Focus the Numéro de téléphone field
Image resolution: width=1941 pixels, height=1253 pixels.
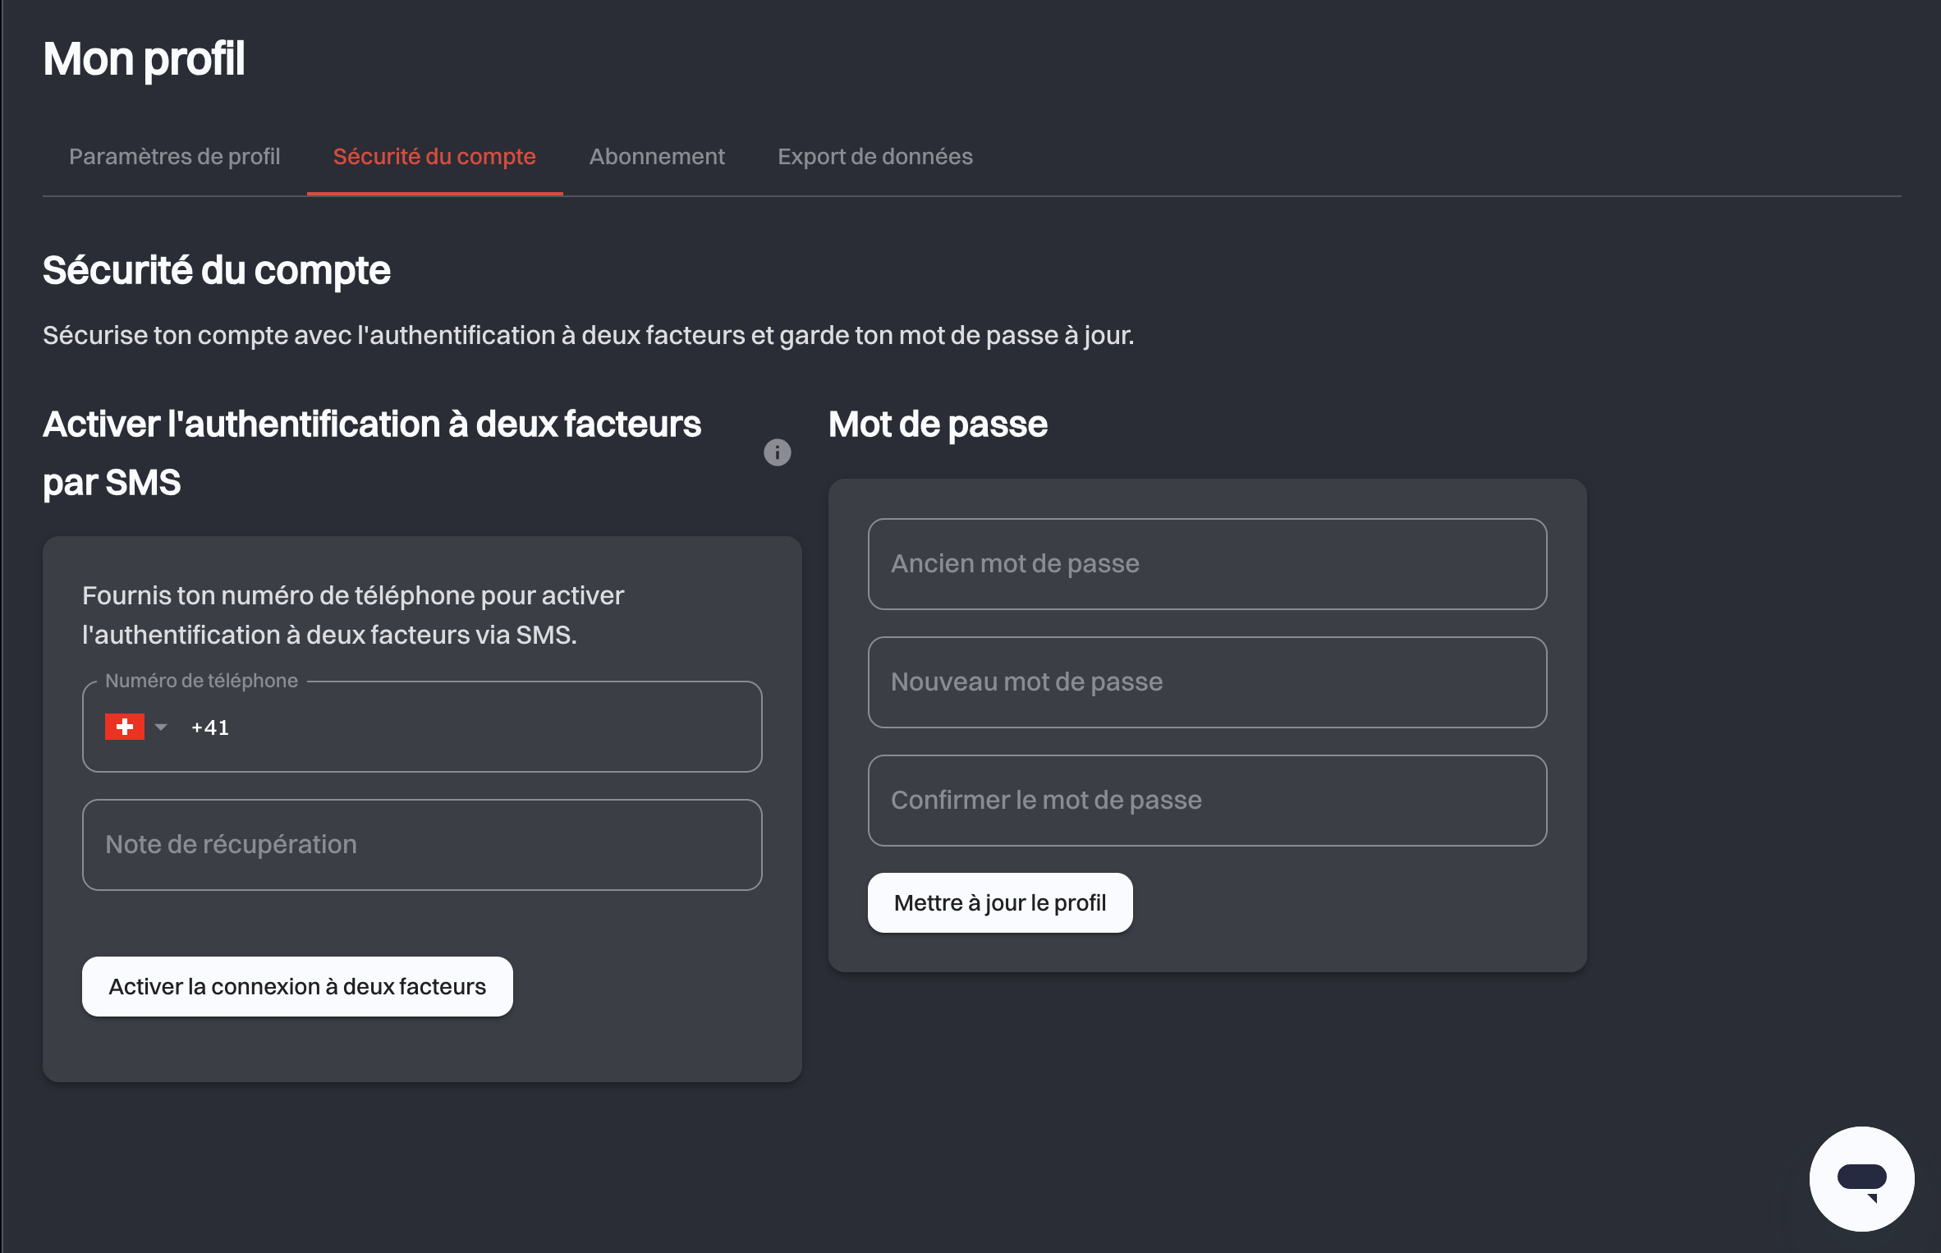pos(422,727)
